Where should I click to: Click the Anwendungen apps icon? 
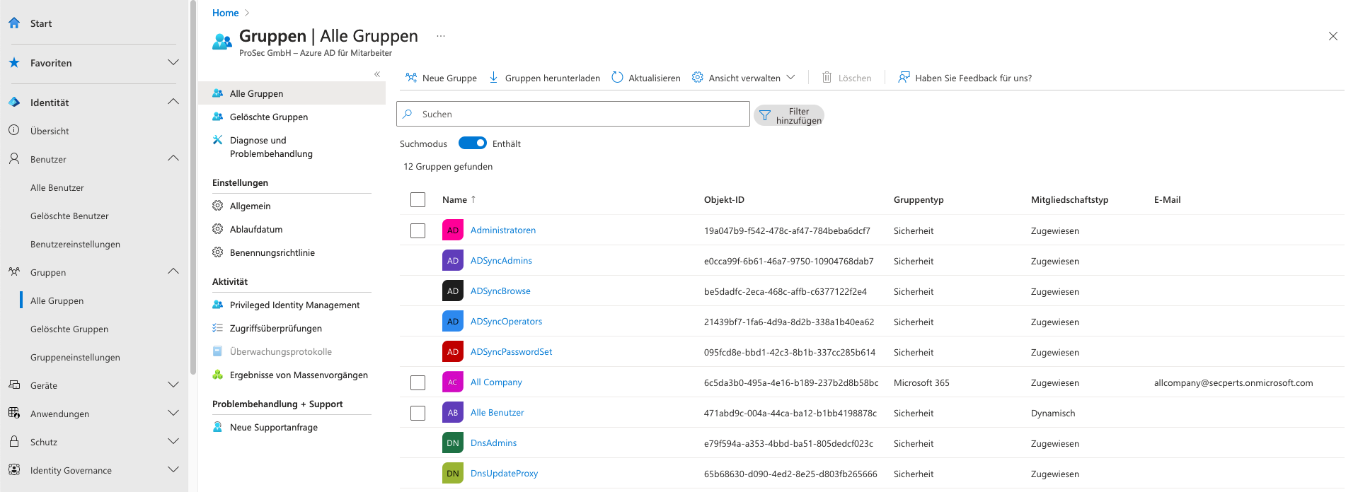14,413
